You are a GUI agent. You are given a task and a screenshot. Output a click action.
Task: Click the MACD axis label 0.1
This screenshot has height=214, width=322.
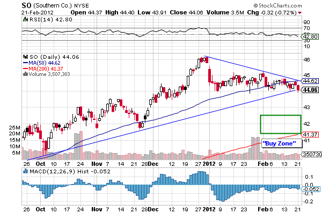point(309,177)
